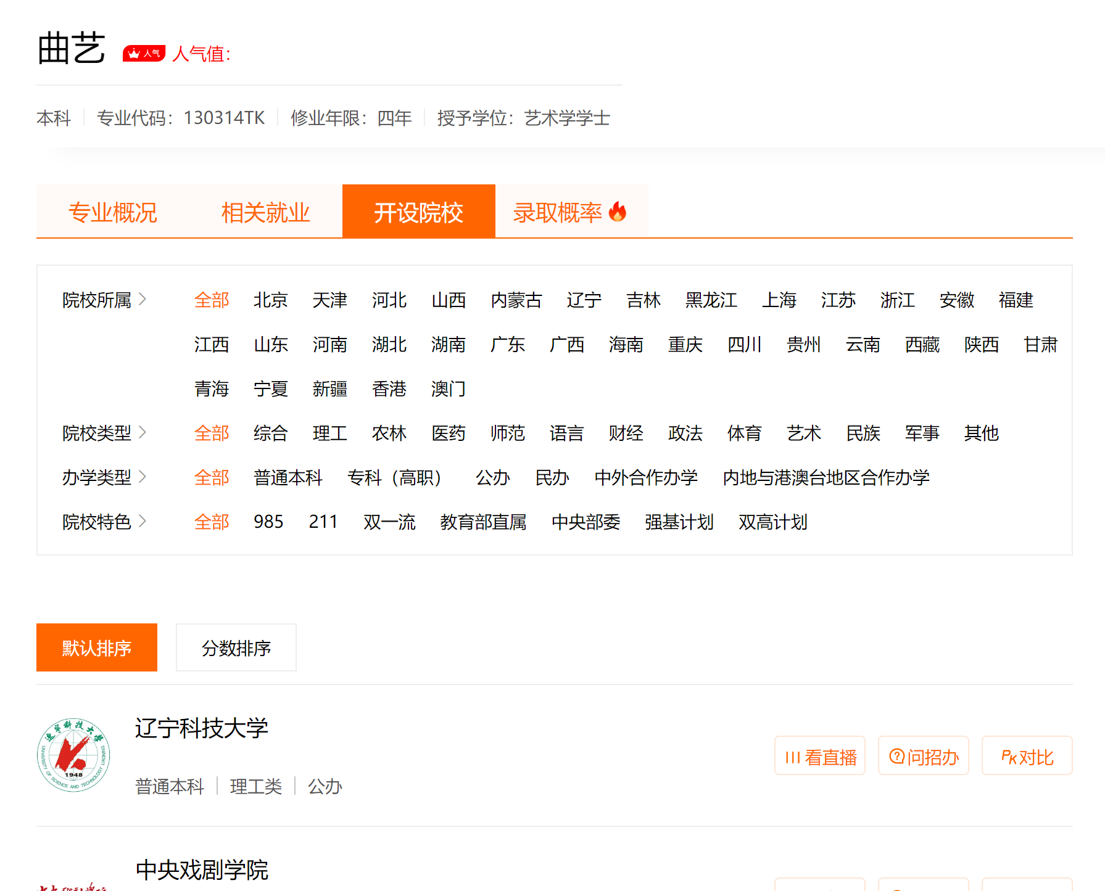This screenshot has width=1105, height=891.
Task: Click the red 人气 crown badge
Action: (144, 54)
